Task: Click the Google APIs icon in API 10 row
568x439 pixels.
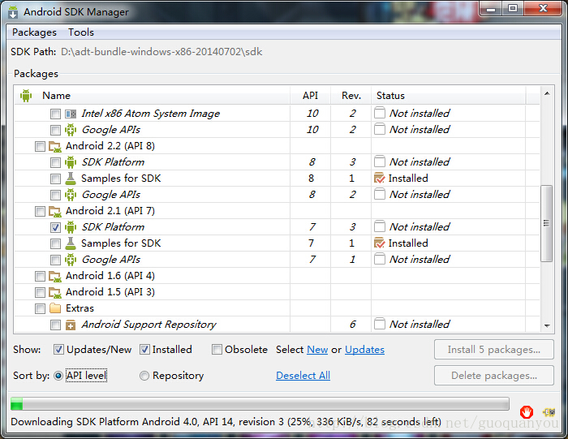Action: tap(71, 130)
